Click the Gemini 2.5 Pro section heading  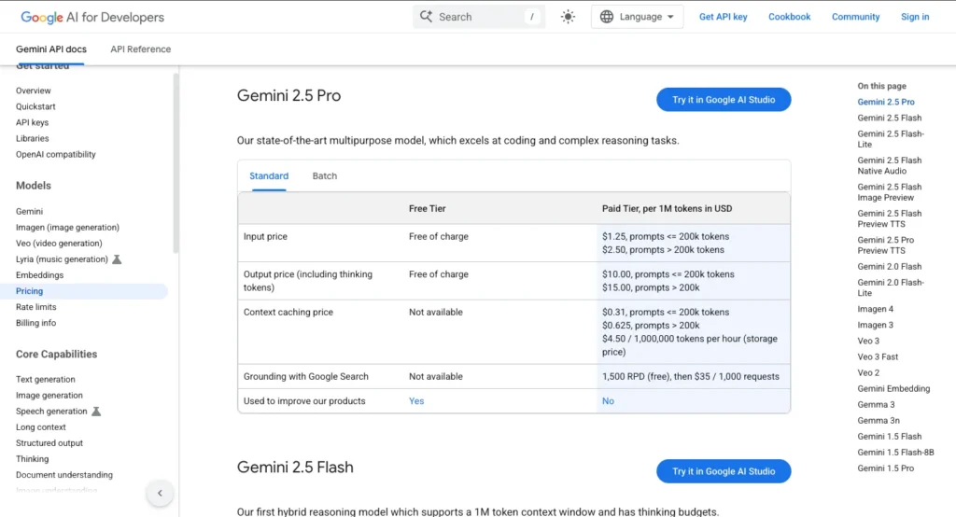[x=289, y=96]
